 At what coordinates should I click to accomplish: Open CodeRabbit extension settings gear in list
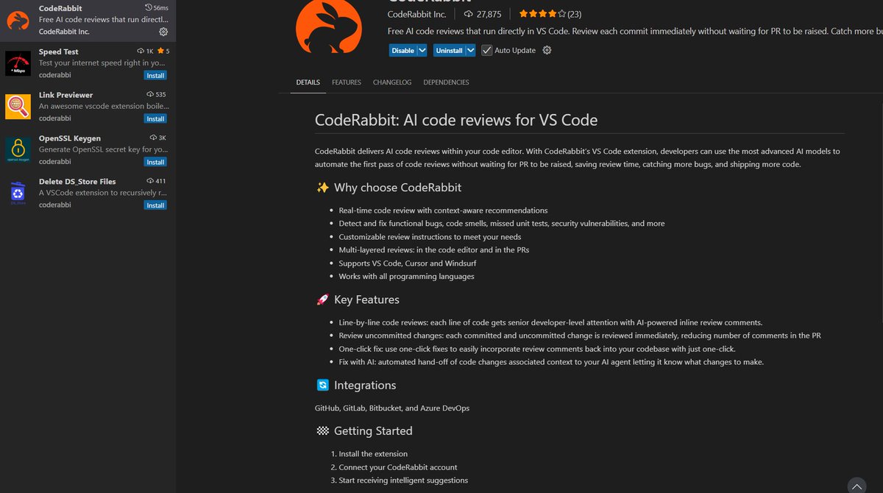(x=163, y=32)
